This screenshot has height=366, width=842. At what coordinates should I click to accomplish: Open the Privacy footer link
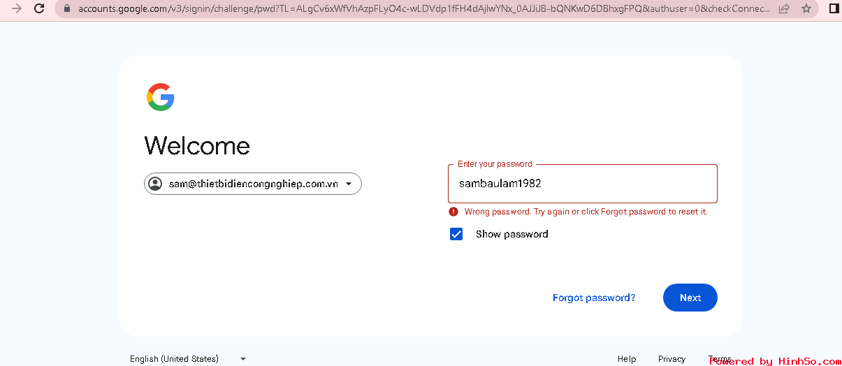pos(672,359)
